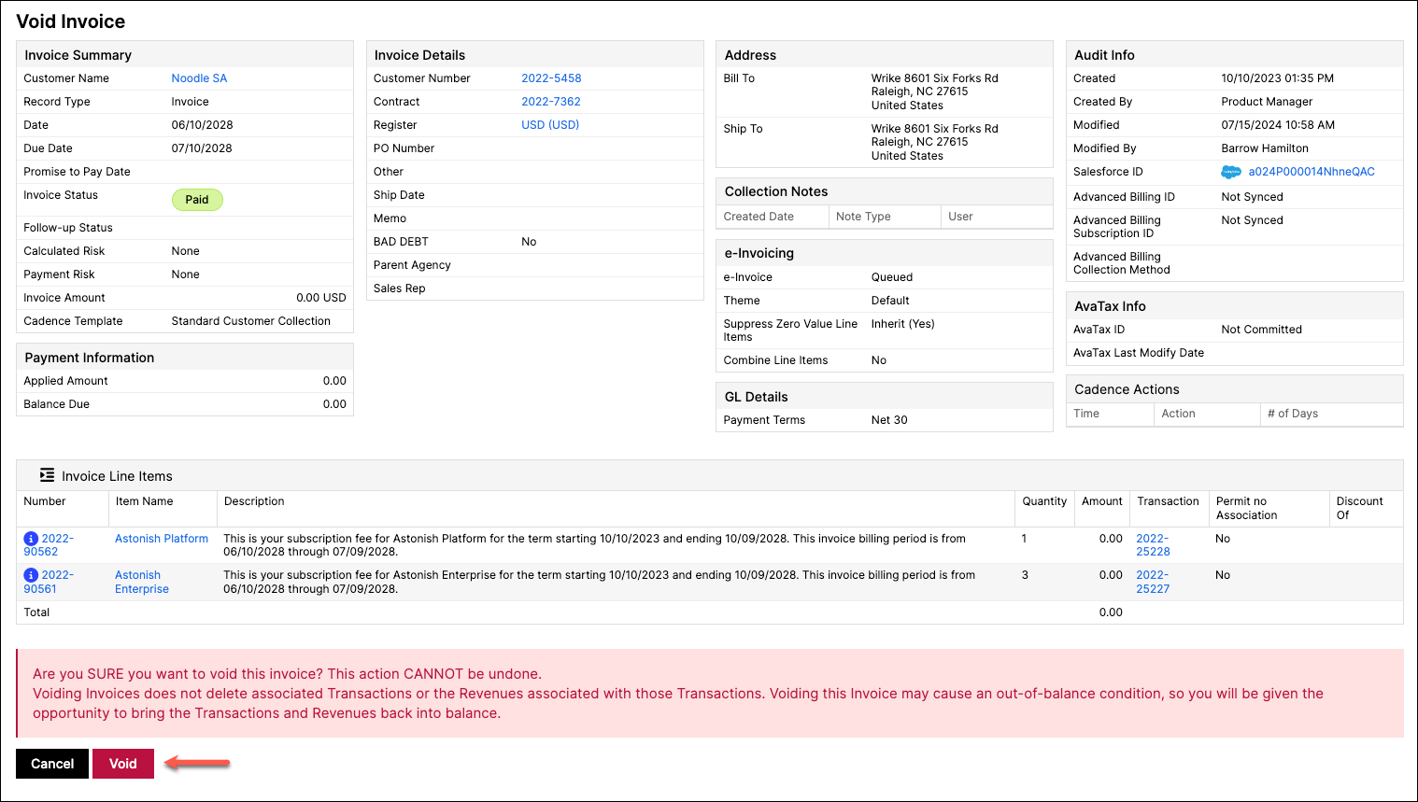Open customer number 2022-5458
1418x802 pixels.
[551, 78]
